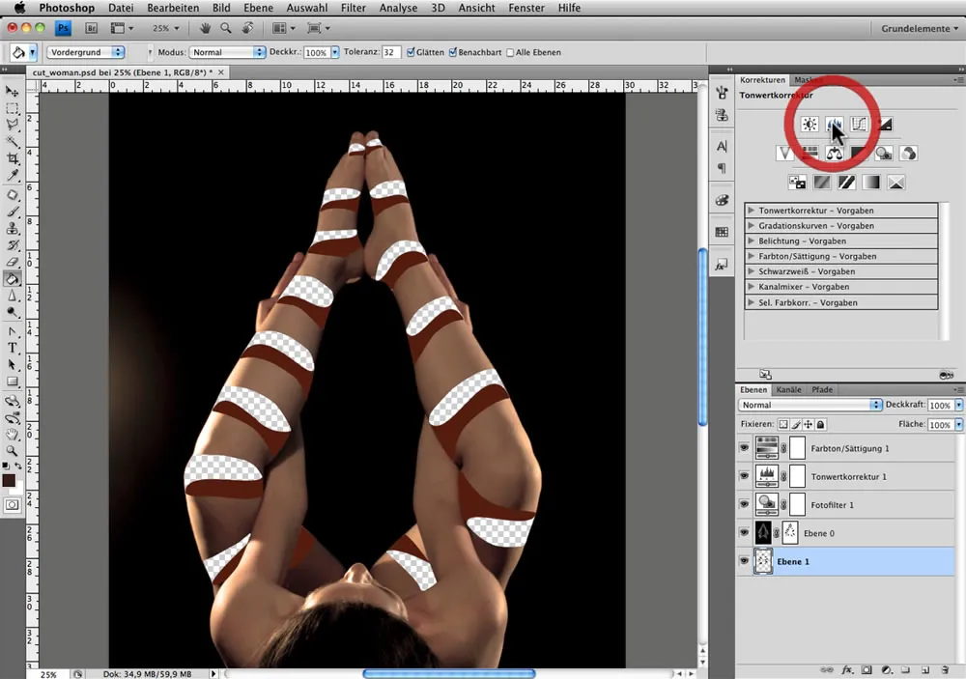
Task: Open the Filter menu
Action: click(353, 8)
